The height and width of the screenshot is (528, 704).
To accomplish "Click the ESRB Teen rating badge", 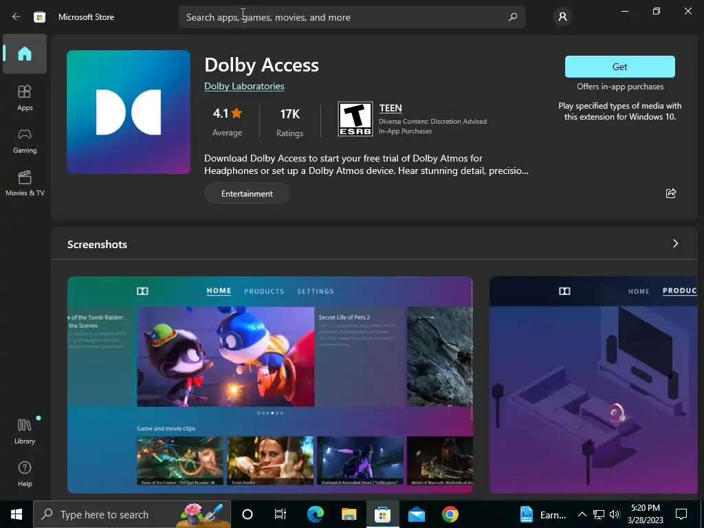I will click(x=355, y=119).
